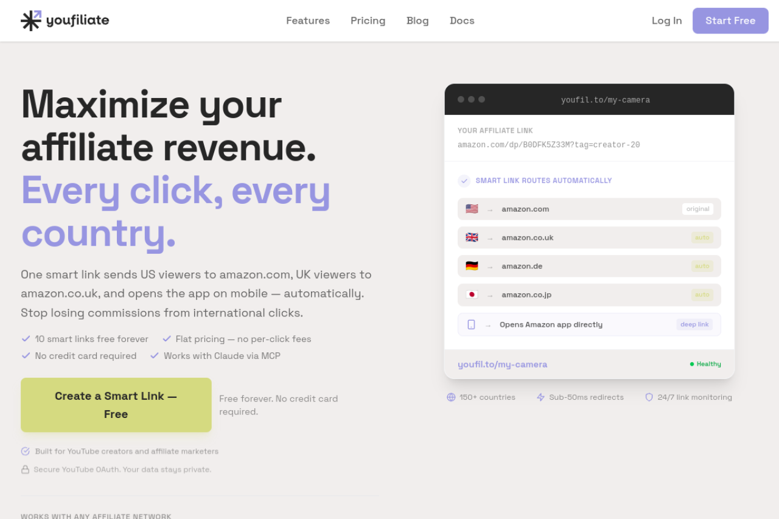
Task: Click Create a Smart Link — Free button
Action: pyautogui.click(x=116, y=405)
